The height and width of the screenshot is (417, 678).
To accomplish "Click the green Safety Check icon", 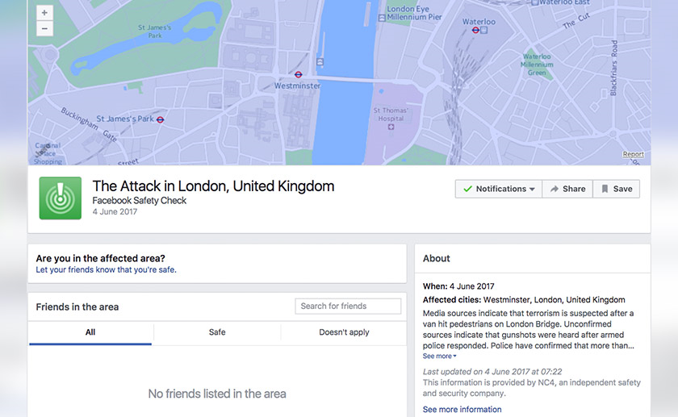I will pyautogui.click(x=61, y=198).
